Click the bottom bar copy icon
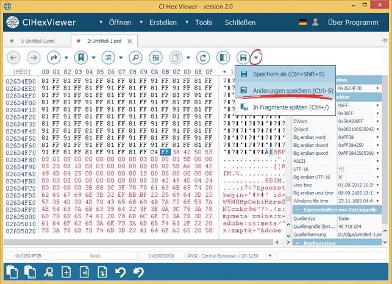392x284 pixels. 12,271
